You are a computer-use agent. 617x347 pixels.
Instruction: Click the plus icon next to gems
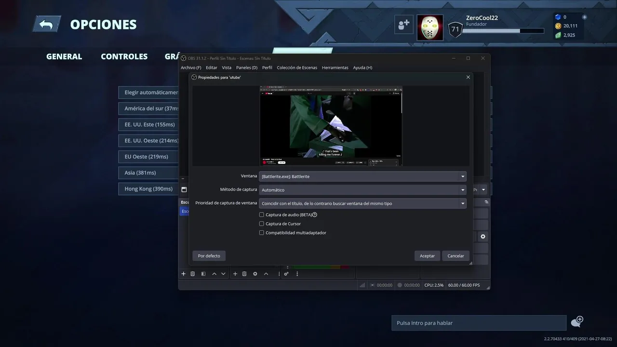pos(584,17)
